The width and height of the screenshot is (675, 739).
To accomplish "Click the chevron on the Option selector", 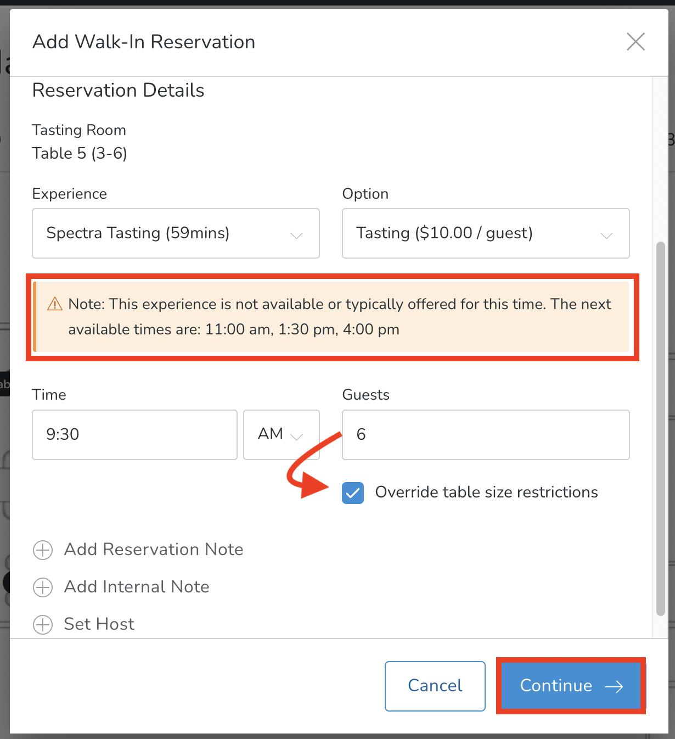I will click(606, 236).
